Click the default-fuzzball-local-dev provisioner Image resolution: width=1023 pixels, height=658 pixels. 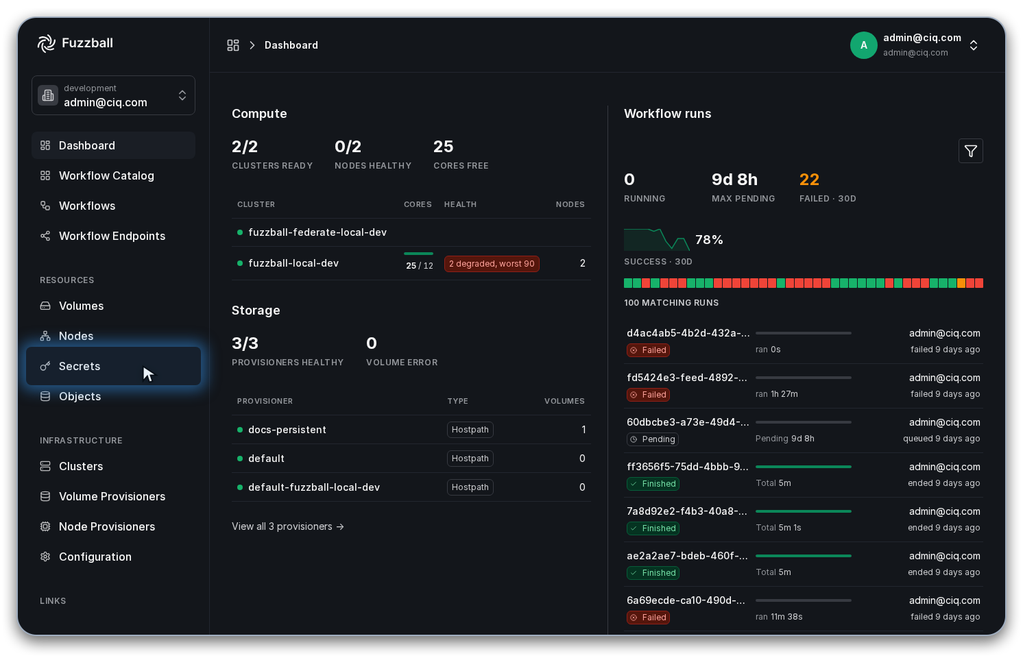314,487
